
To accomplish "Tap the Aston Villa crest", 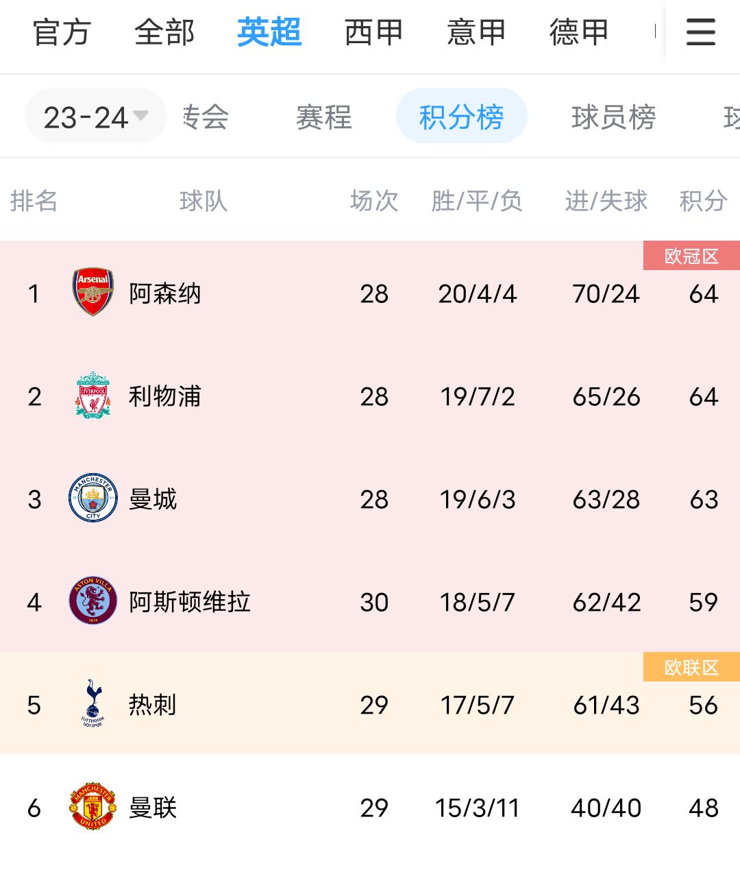I will coord(92,601).
